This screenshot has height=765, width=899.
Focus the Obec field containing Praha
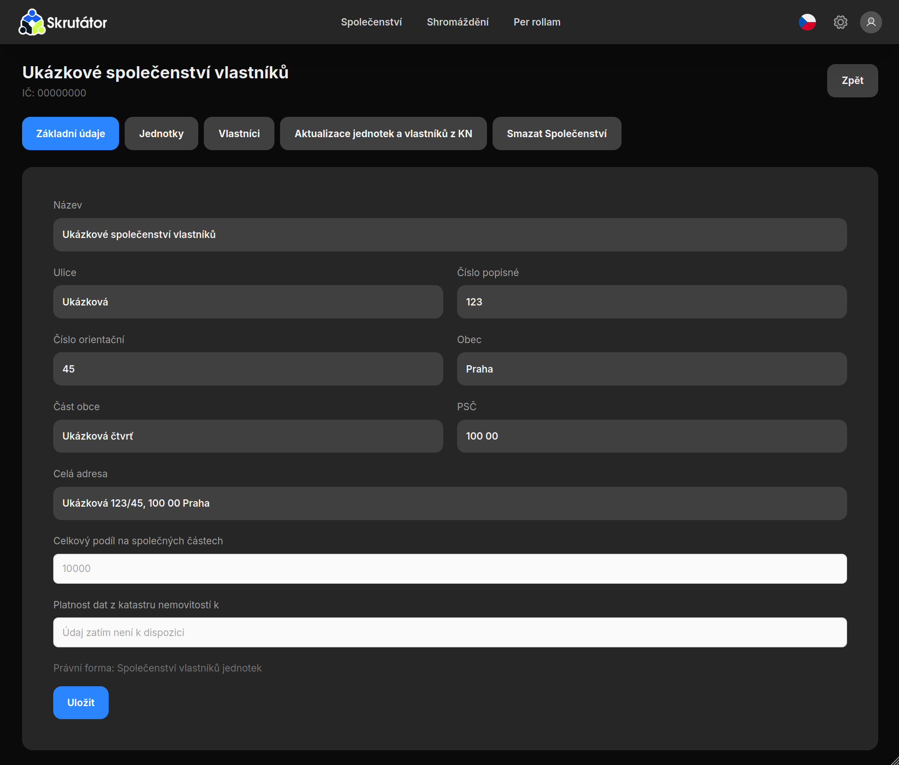click(652, 369)
